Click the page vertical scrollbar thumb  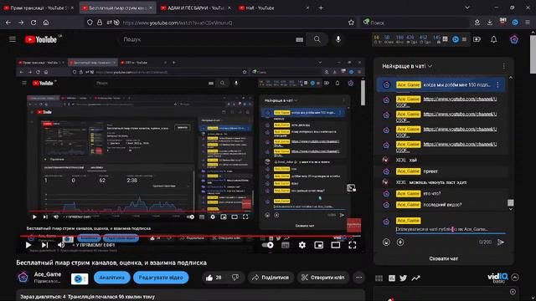533,54
